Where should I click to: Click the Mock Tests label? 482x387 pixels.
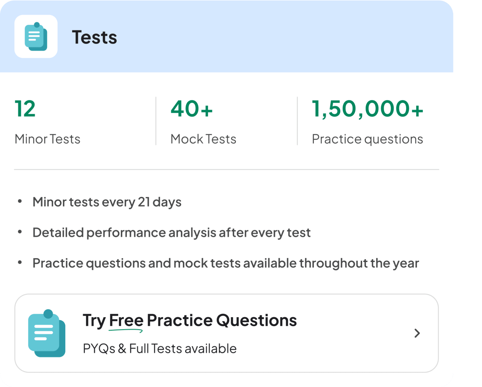(x=203, y=139)
